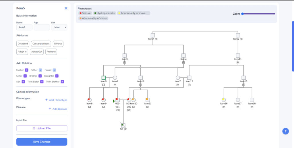This screenshot has height=148, width=294.
Task: Select the N03-082 female node
Action: coord(129,100)
